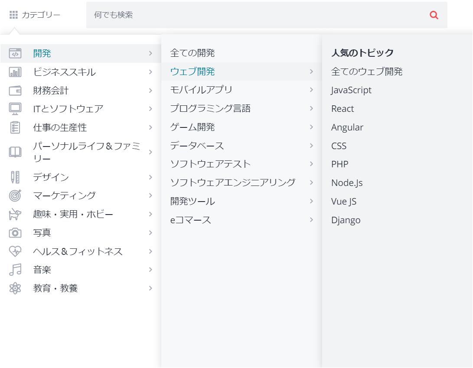Expand the 開発ツール submenu chevron
The width and height of the screenshot is (473, 368).
[312, 201]
